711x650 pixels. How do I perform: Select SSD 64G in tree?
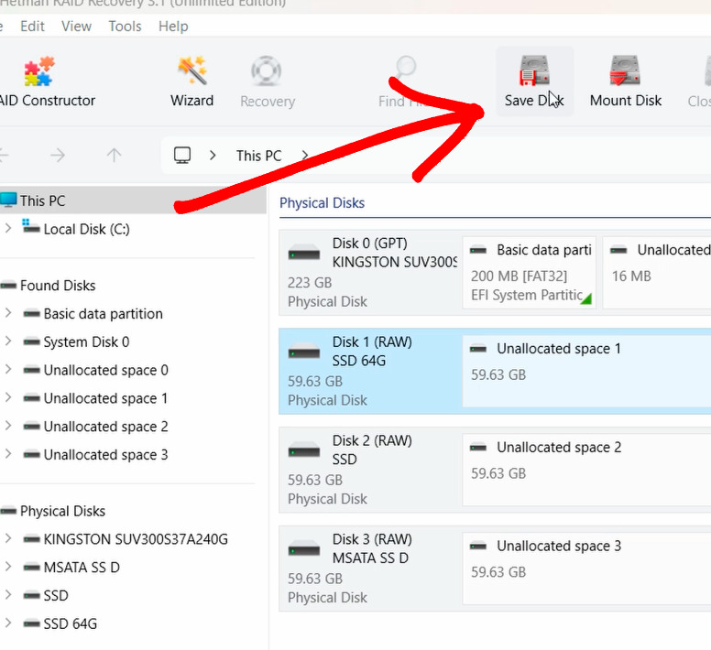click(71, 623)
